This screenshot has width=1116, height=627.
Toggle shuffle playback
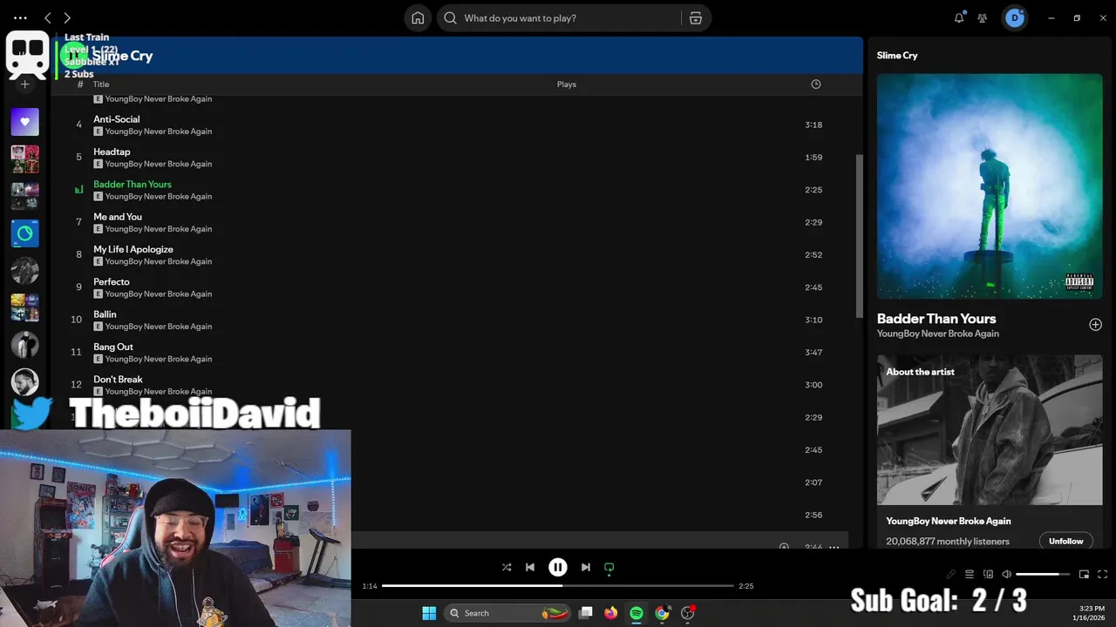(506, 567)
